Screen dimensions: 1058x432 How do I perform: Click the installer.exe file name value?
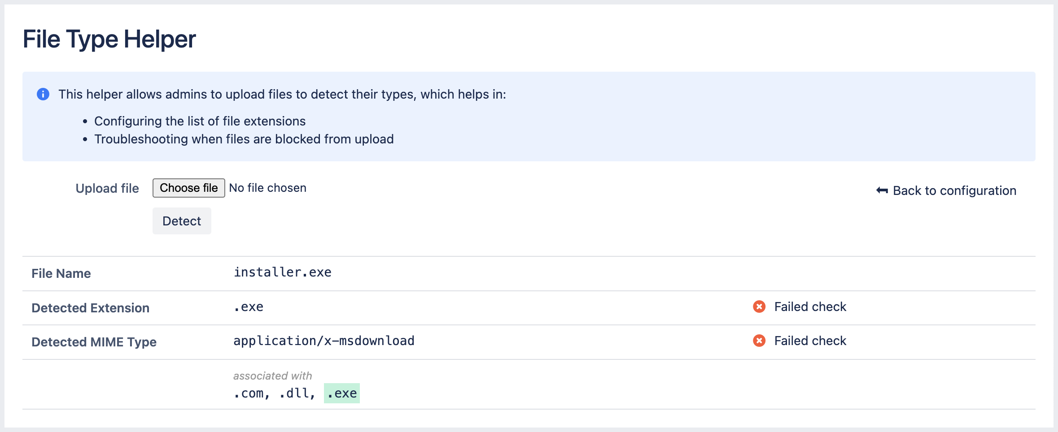[282, 272]
